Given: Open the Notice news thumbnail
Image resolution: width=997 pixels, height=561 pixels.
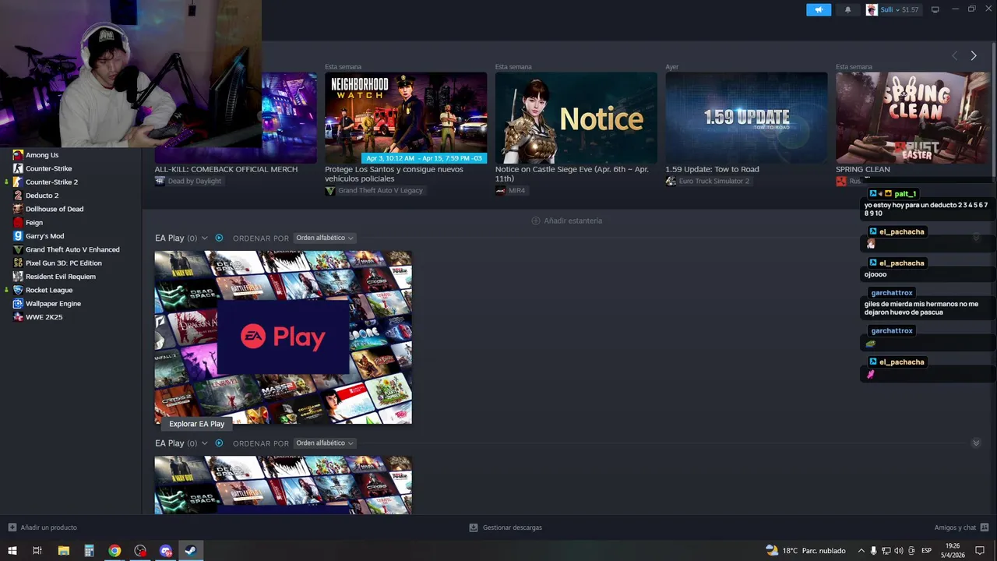Looking at the screenshot, I should 576,118.
